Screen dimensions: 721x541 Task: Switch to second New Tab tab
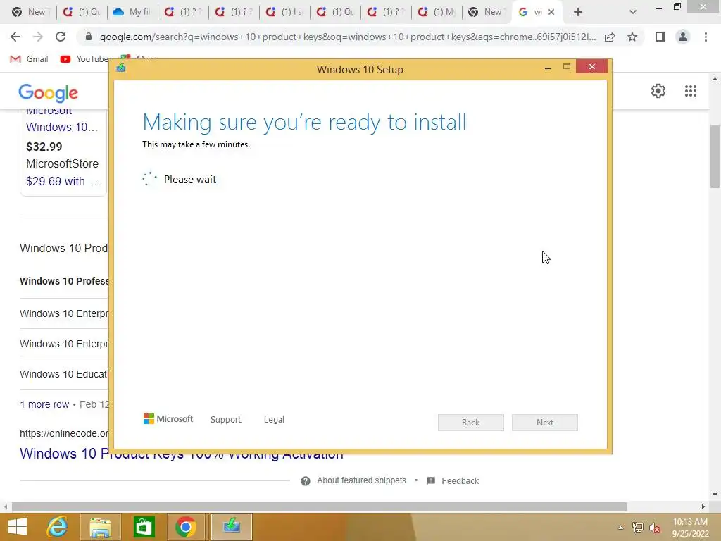click(487, 13)
